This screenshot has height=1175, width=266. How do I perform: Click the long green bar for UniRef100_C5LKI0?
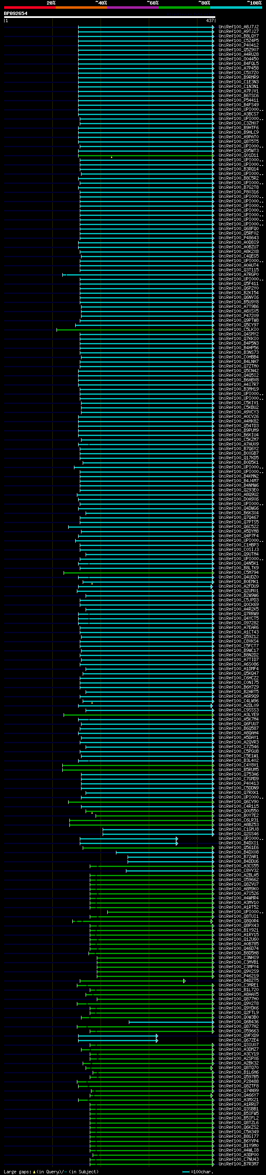click(135, 329)
